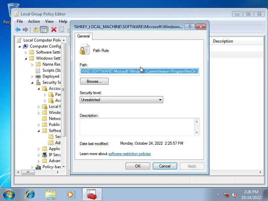
Task: Select the Application Control Policies tree item
Action: [x=55, y=149]
